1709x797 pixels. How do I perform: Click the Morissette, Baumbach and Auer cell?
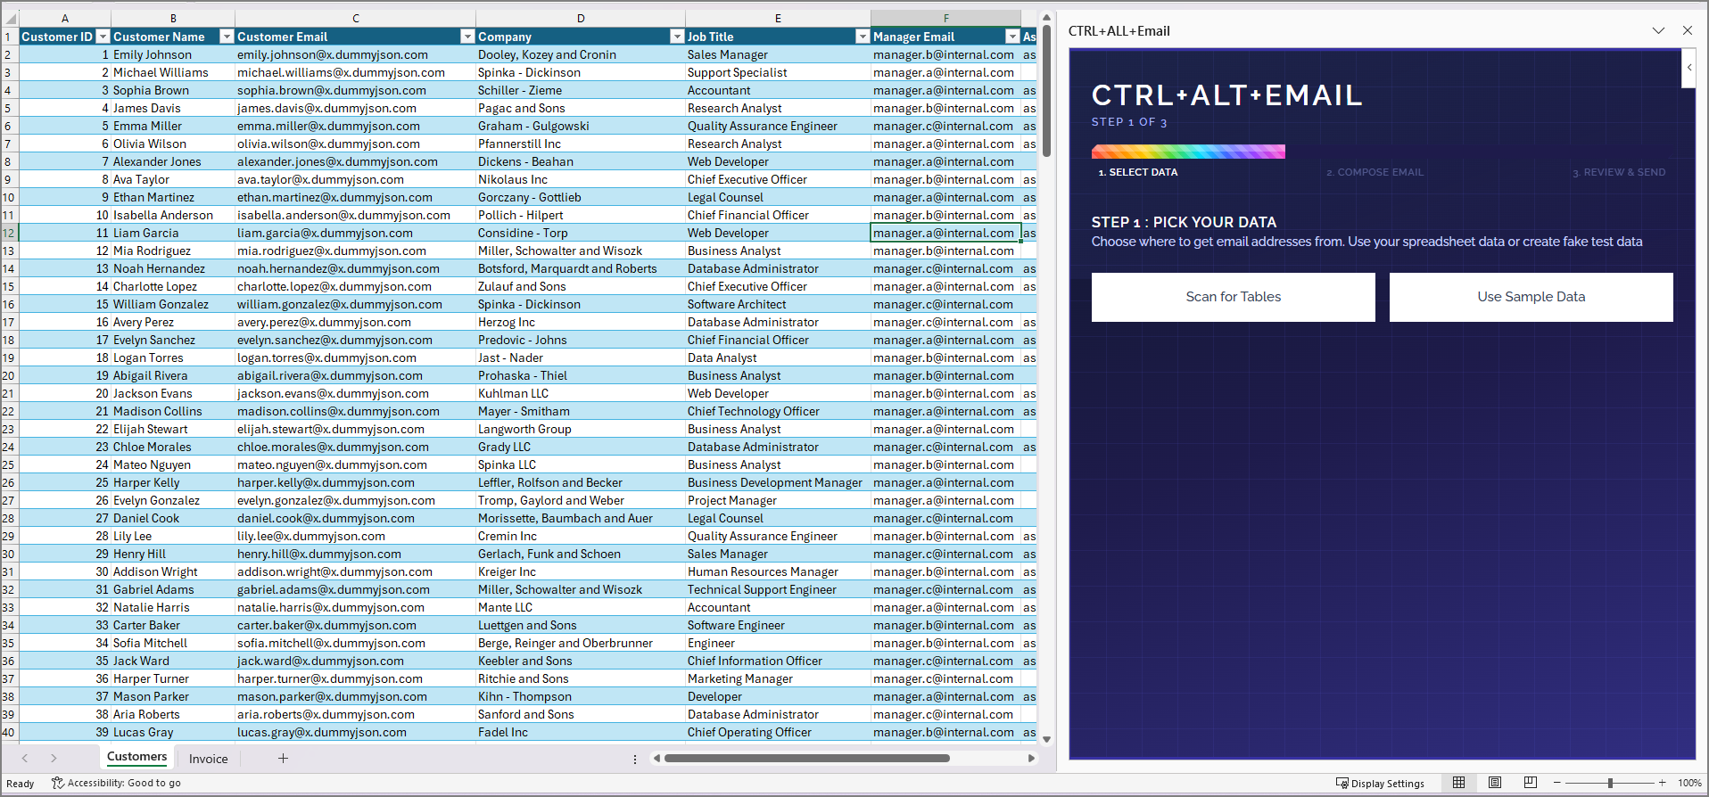click(581, 518)
